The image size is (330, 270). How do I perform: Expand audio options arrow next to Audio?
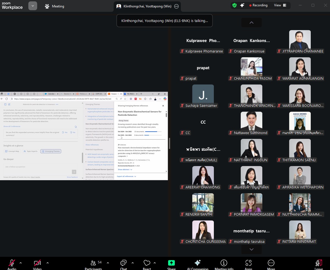(x=21, y=263)
